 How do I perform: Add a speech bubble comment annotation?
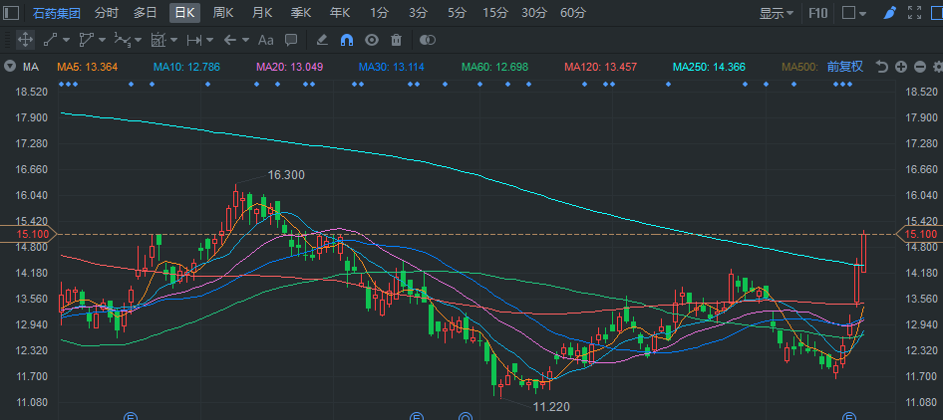coord(291,40)
